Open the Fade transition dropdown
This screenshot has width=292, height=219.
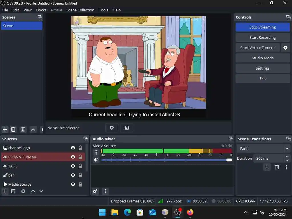pyautogui.click(x=263, y=149)
